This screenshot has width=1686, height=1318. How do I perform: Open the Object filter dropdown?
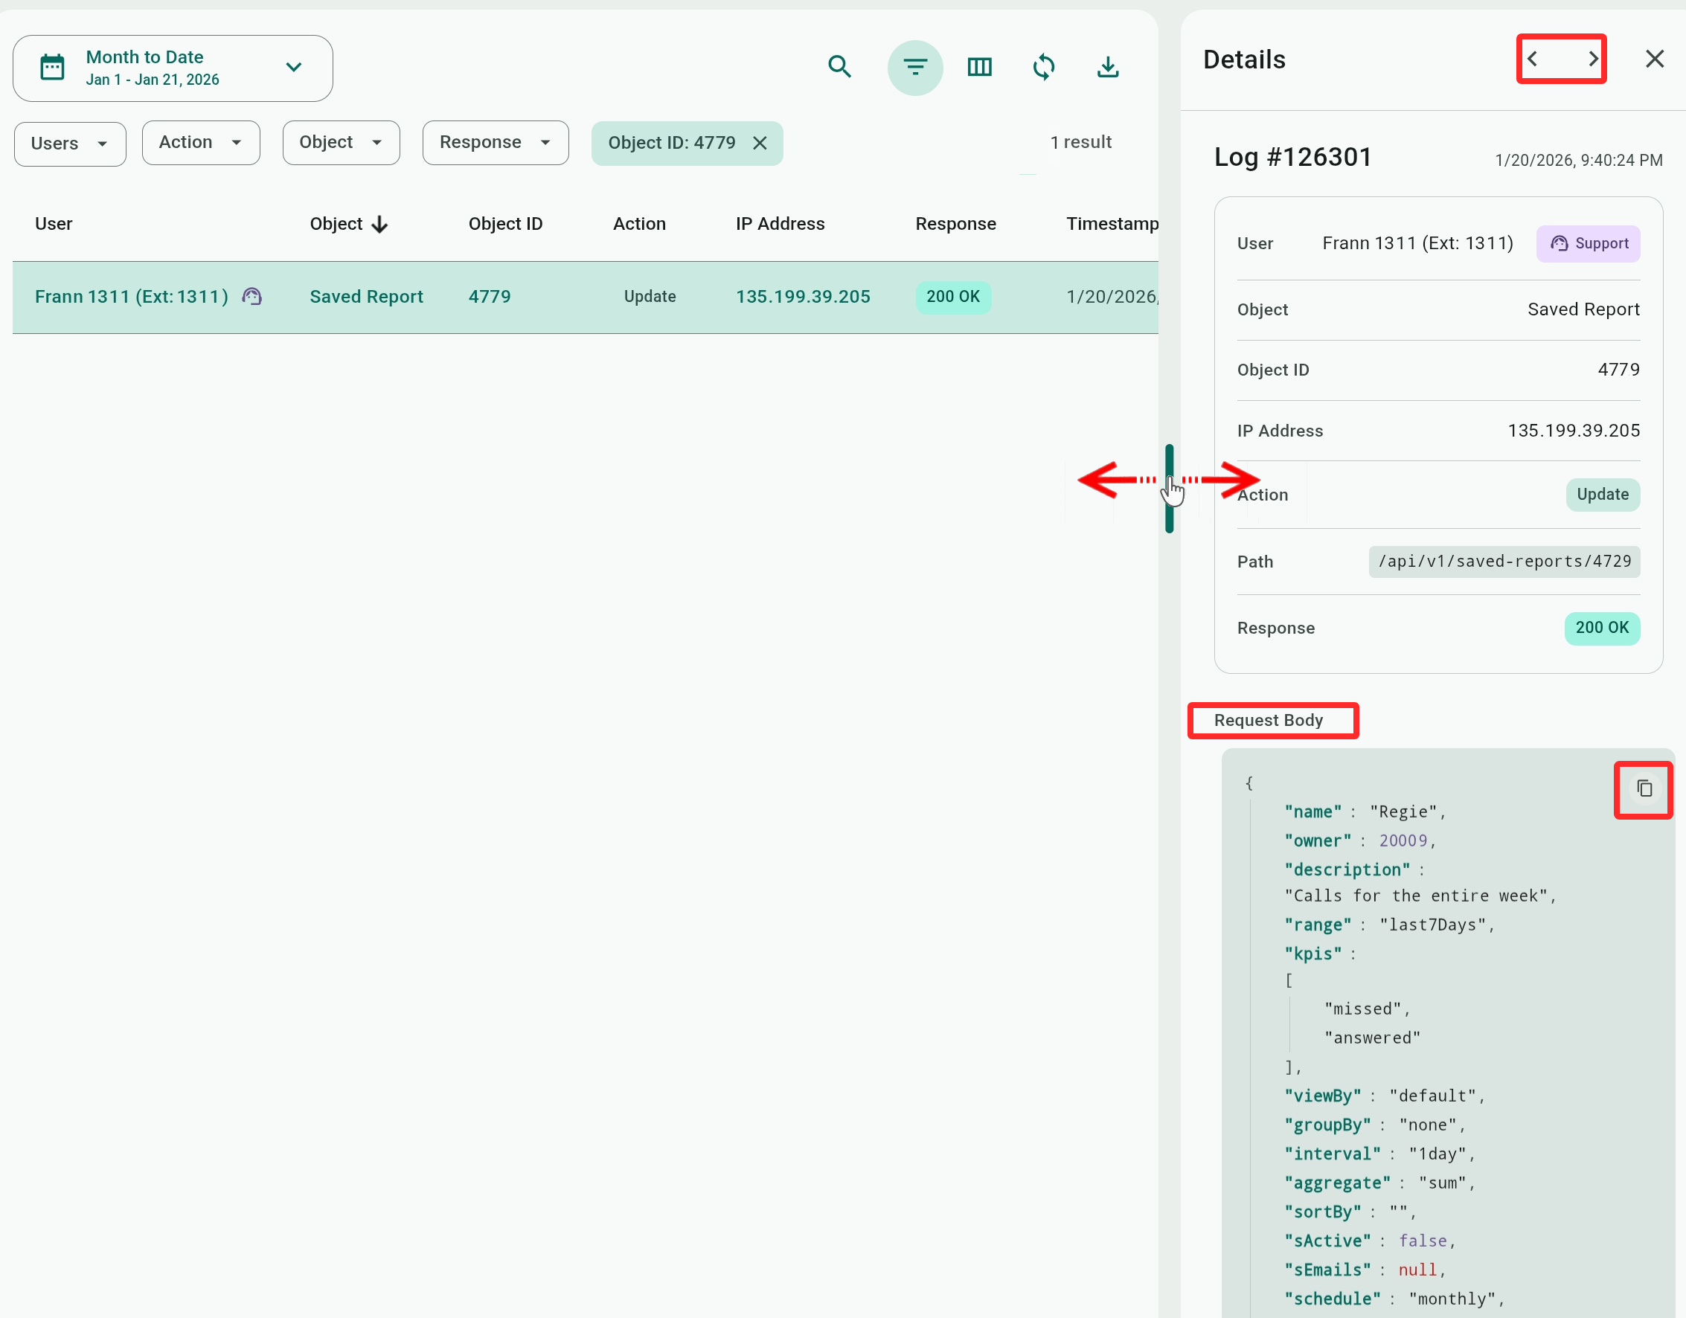pos(341,143)
